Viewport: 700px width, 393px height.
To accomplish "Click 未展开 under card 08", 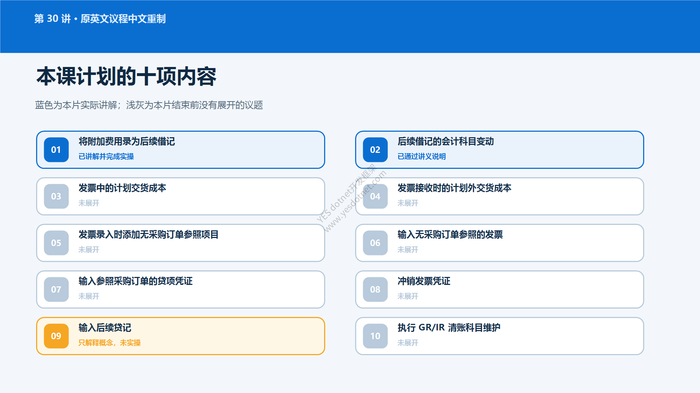I will click(408, 296).
